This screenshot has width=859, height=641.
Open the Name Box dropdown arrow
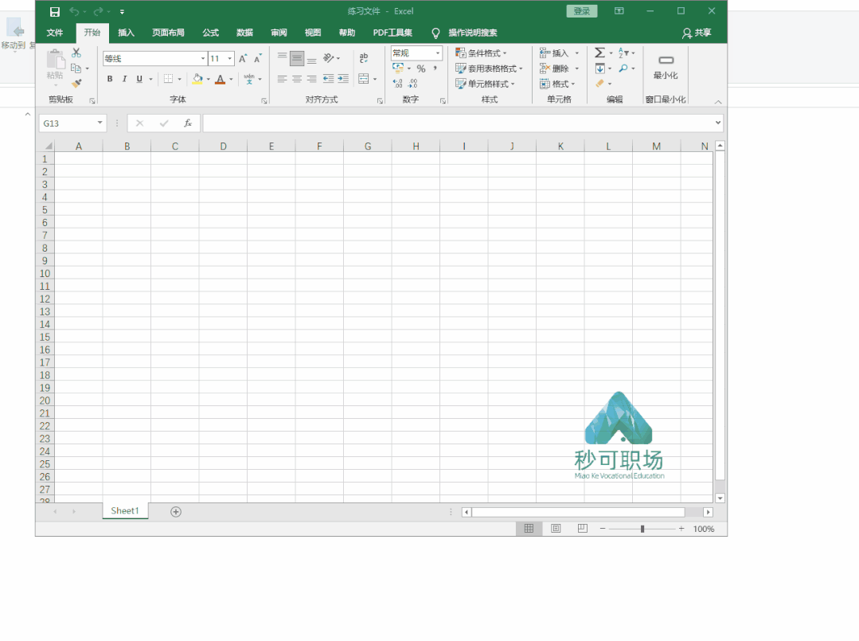(x=100, y=123)
